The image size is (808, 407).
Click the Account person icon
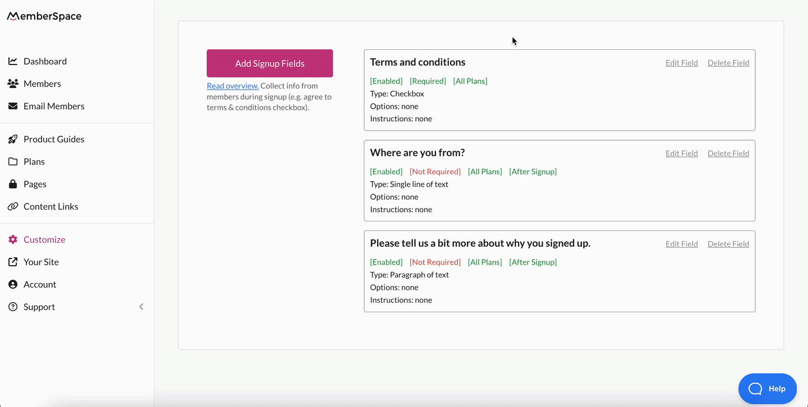pos(12,284)
